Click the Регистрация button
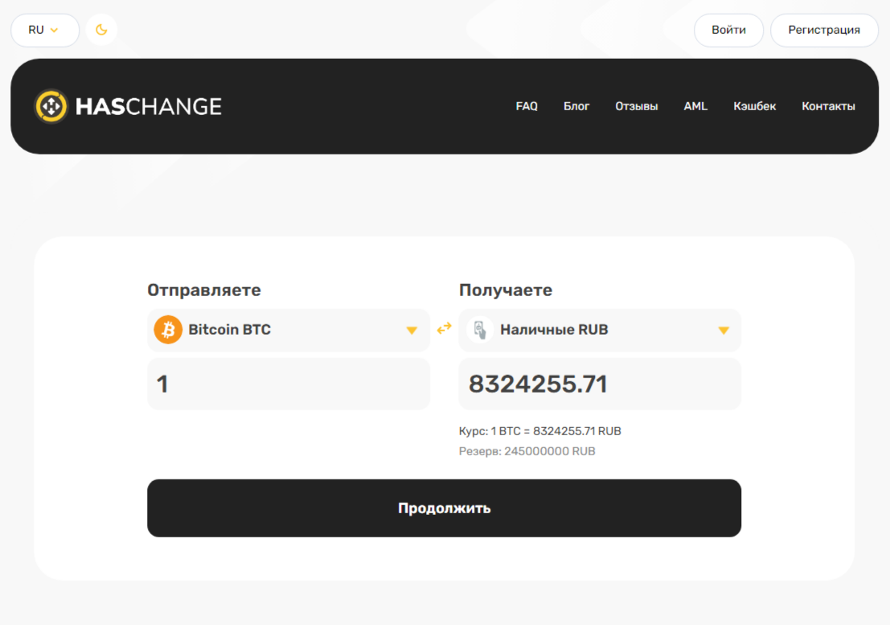This screenshot has height=625, width=890. coord(823,30)
